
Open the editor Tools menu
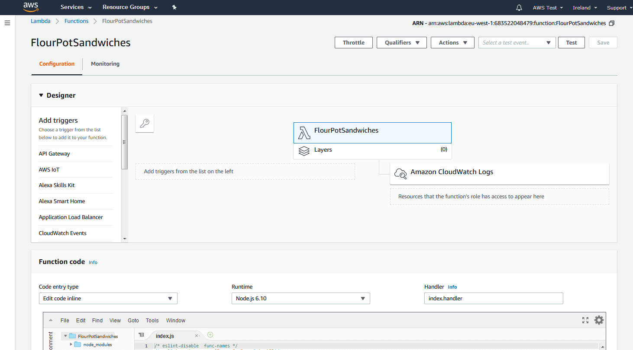pyautogui.click(x=152, y=321)
